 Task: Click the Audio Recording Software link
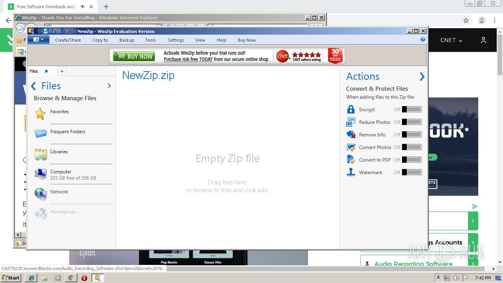click(x=413, y=264)
